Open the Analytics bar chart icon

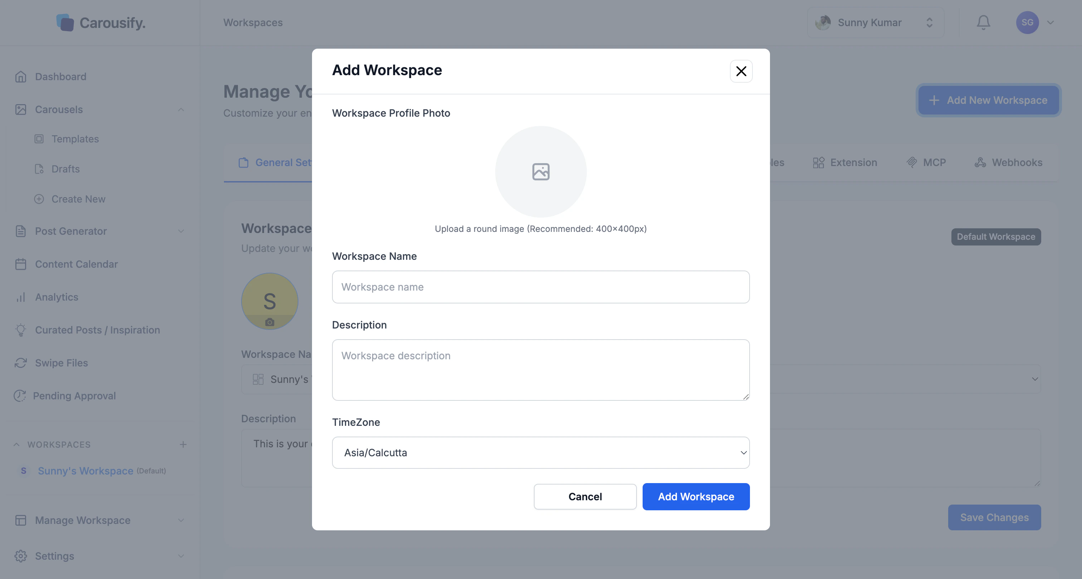(x=21, y=297)
